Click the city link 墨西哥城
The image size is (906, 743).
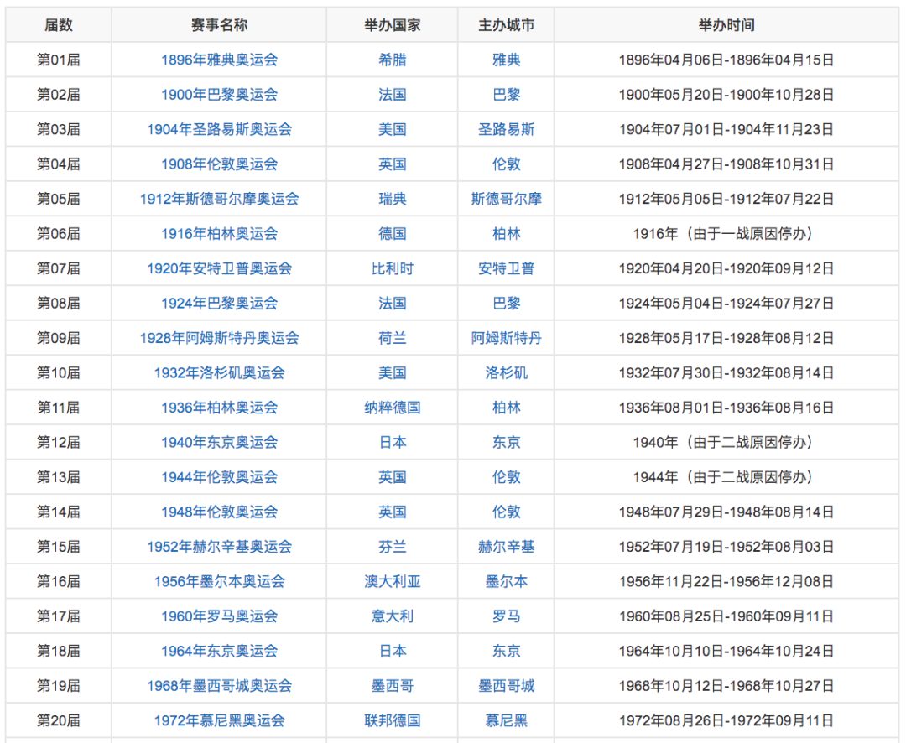[x=506, y=686]
